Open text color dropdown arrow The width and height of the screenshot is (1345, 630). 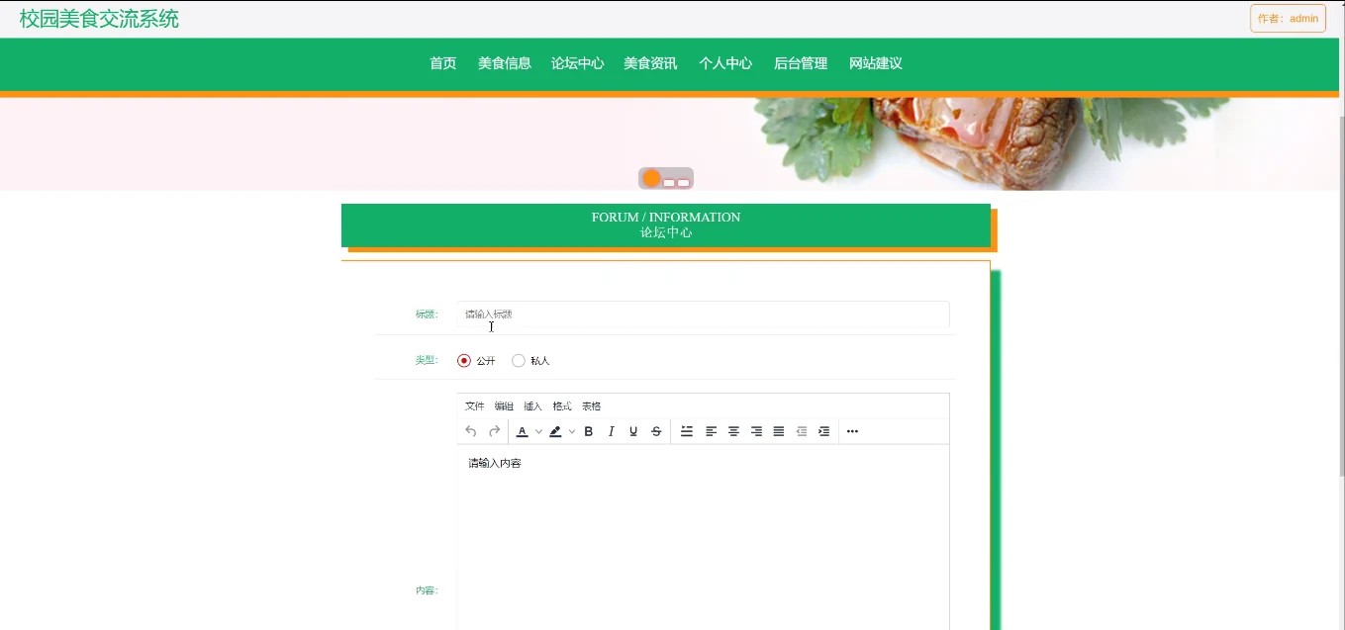pyautogui.click(x=538, y=431)
